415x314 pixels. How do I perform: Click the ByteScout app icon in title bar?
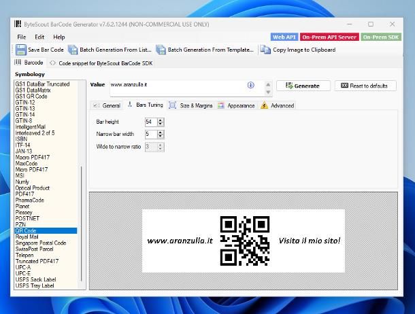(x=18, y=24)
